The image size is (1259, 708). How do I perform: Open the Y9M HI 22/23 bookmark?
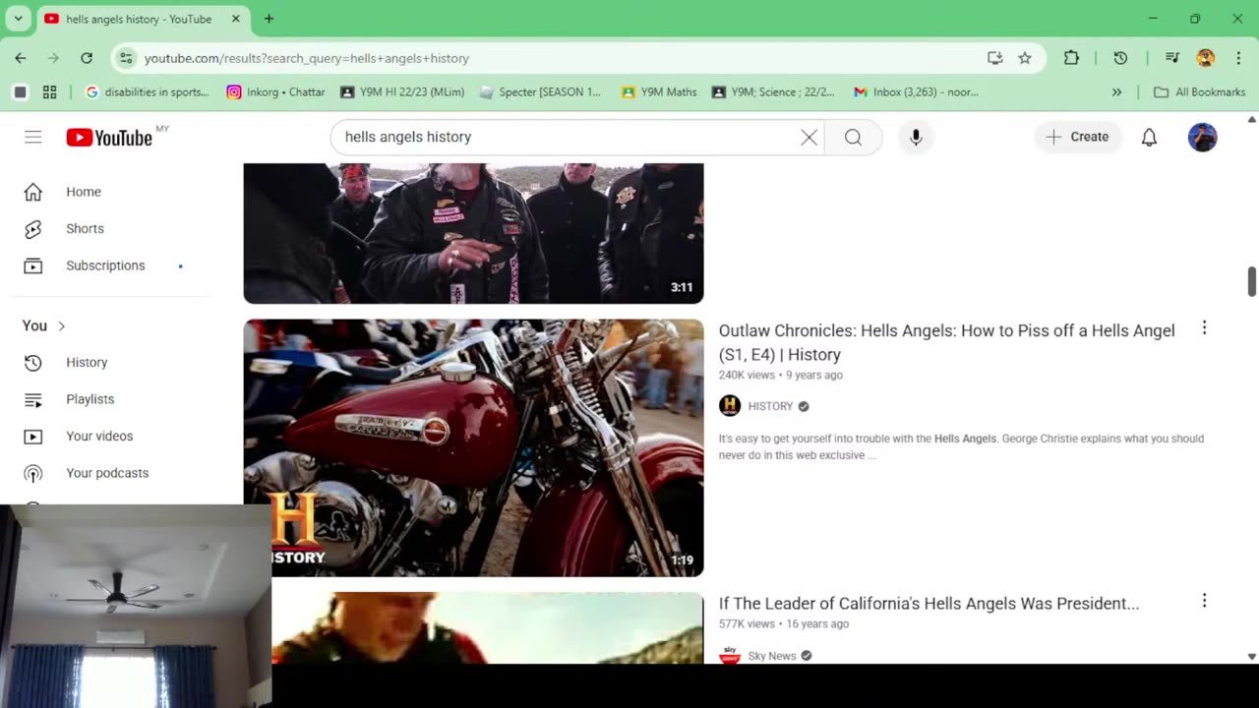point(402,92)
